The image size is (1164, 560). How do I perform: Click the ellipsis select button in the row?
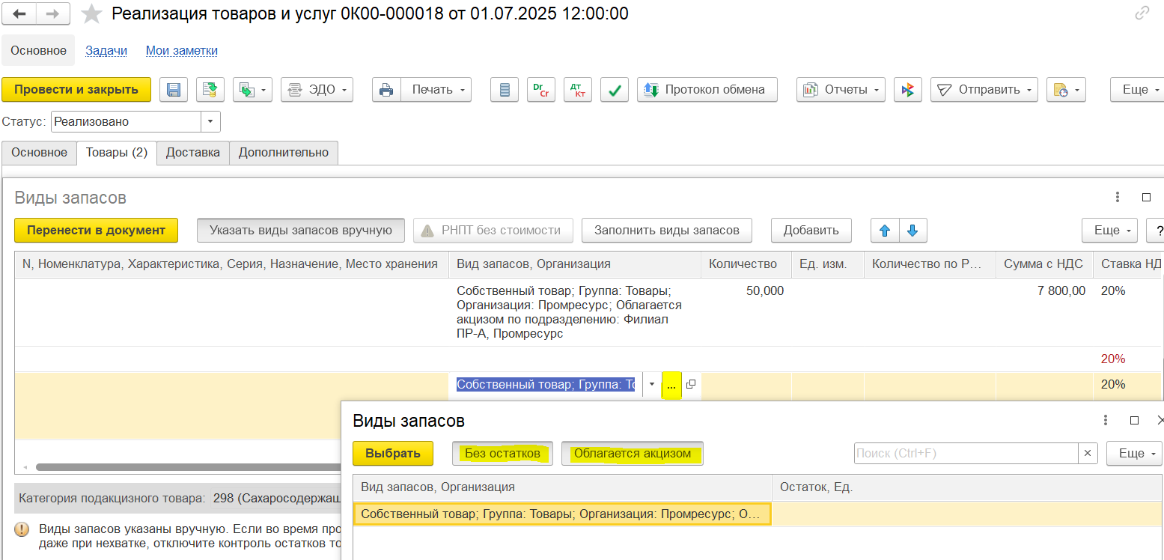pyautogui.click(x=671, y=385)
